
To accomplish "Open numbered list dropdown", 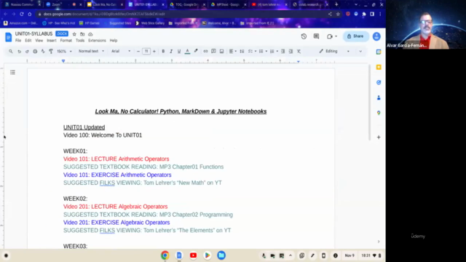I will tap(274, 52).
